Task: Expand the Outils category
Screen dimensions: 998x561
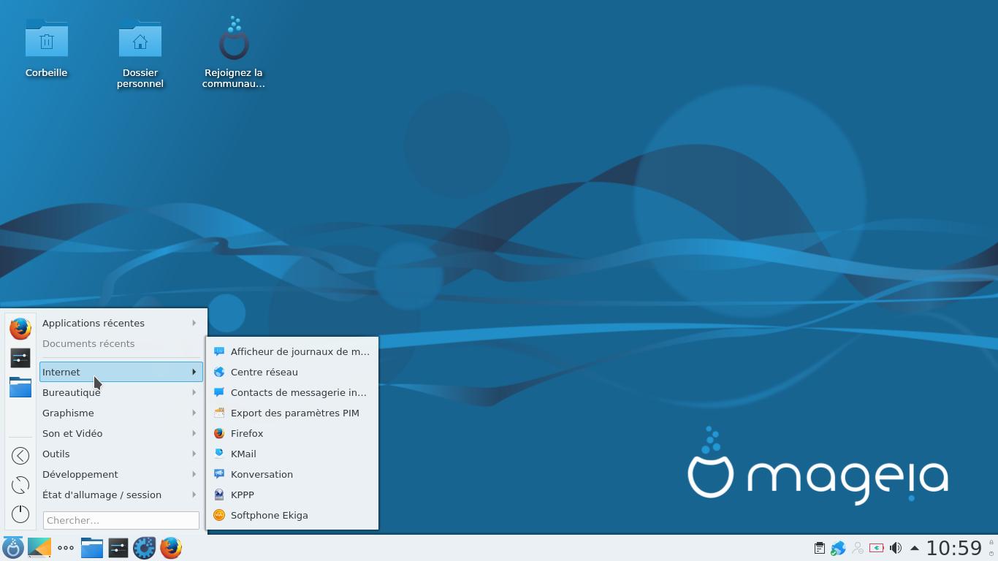Action: (x=121, y=454)
